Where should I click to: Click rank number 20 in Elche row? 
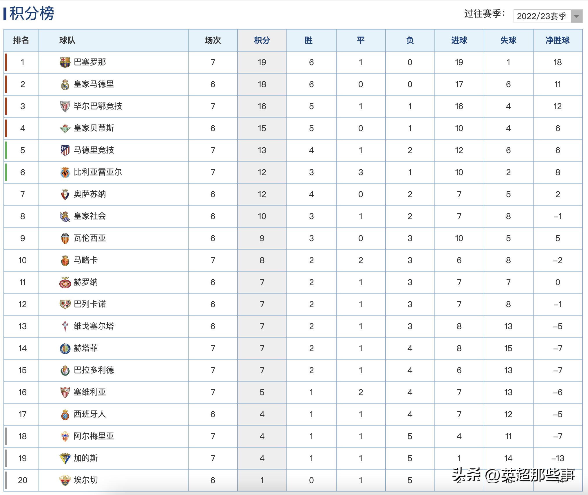(23, 480)
